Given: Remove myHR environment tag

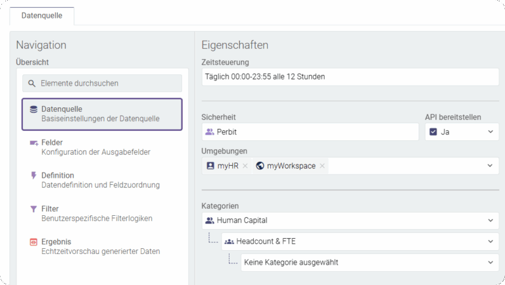Looking at the screenshot, I should coord(245,166).
